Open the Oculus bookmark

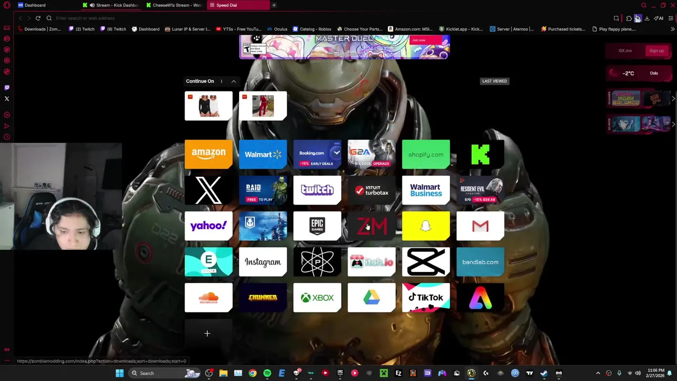277,29
